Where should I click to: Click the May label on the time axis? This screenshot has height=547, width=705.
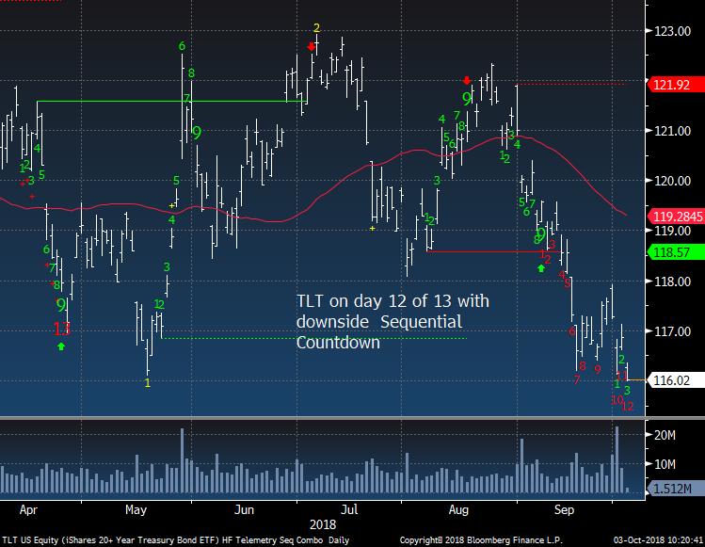tap(136, 509)
